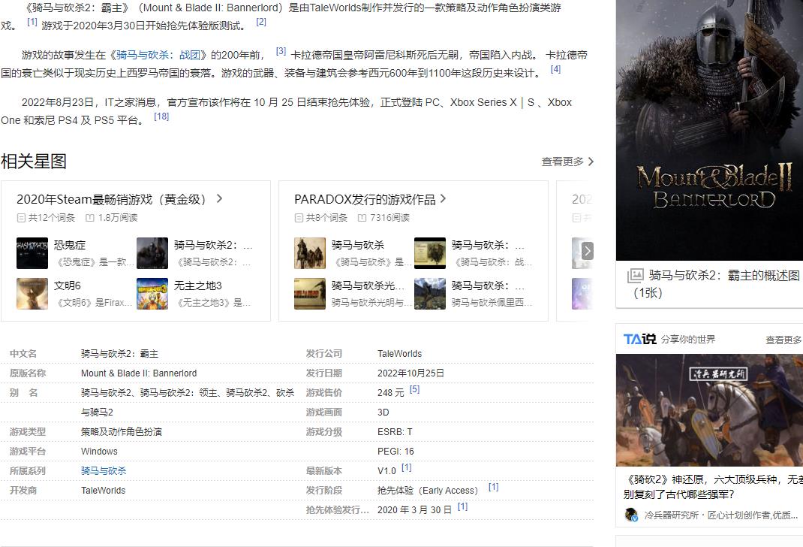Open citation reference [4] after design history
Viewport: 803px width, 547px height.
(x=555, y=69)
